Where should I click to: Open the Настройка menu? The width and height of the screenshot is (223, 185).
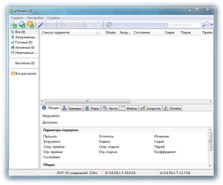pos(35,18)
